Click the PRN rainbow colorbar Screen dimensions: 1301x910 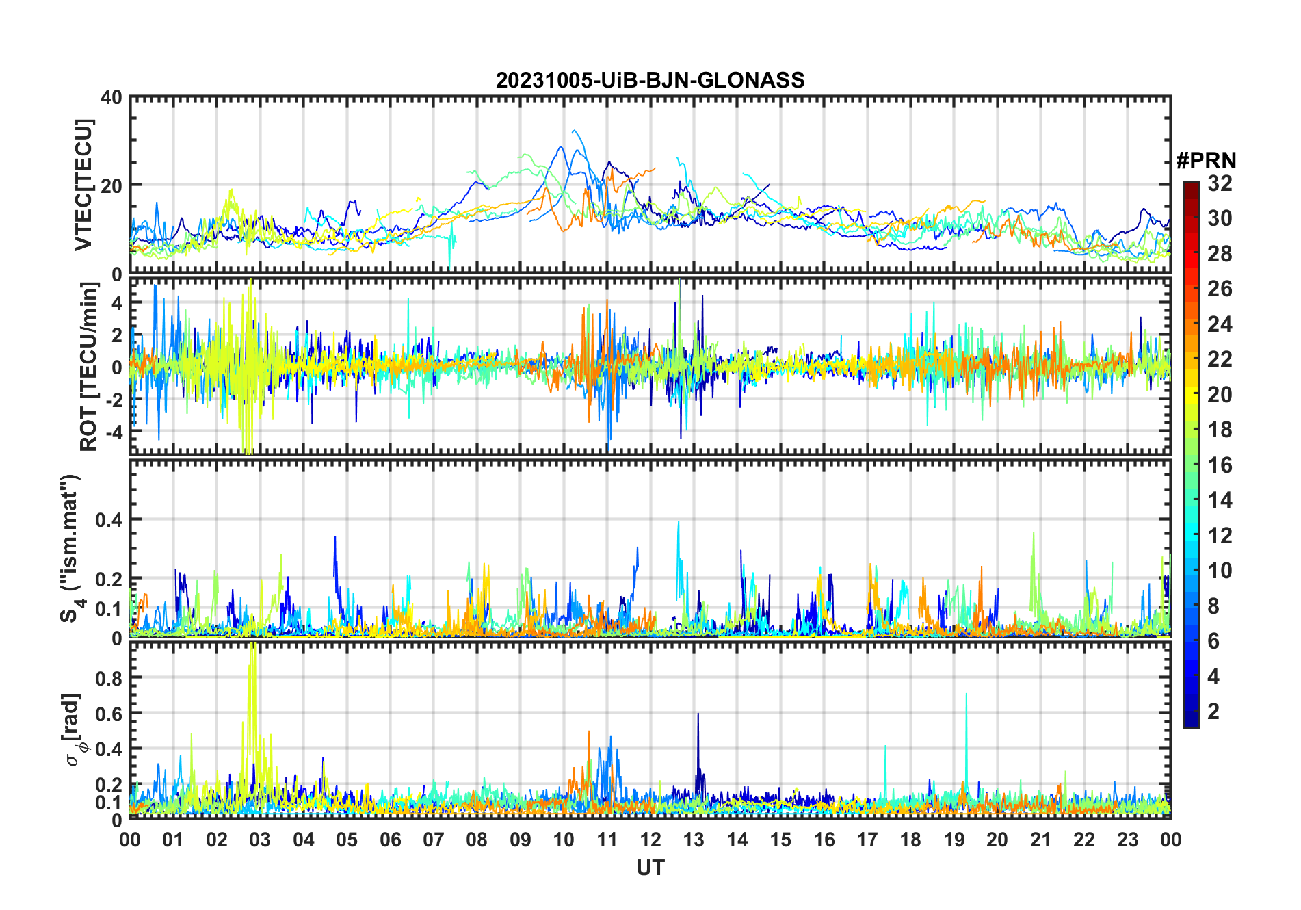1192,454
